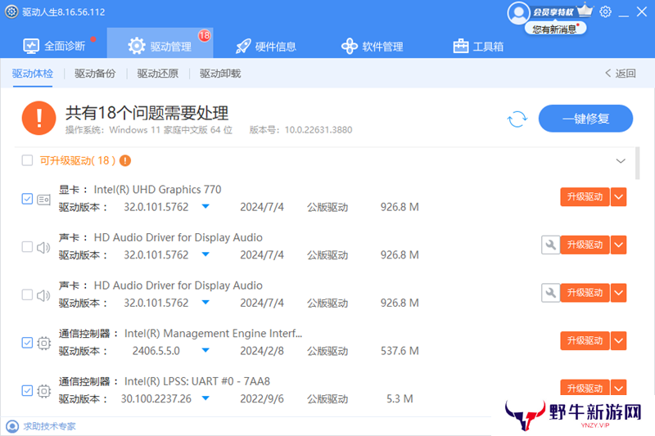The width and height of the screenshot is (655, 436).
Task: Check second HD Audio Driver checkbox
Action: tap(27, 295)
